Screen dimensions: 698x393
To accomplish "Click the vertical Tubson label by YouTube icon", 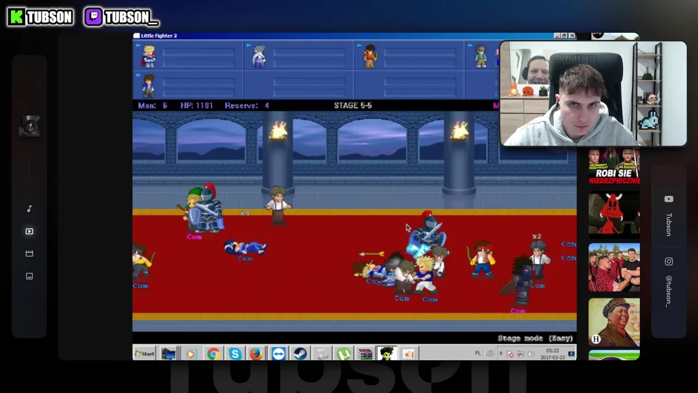I will [x=669, y=224].
